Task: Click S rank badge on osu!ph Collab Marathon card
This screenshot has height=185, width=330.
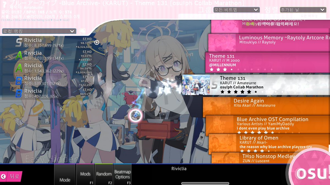Action: click(215, 85)
